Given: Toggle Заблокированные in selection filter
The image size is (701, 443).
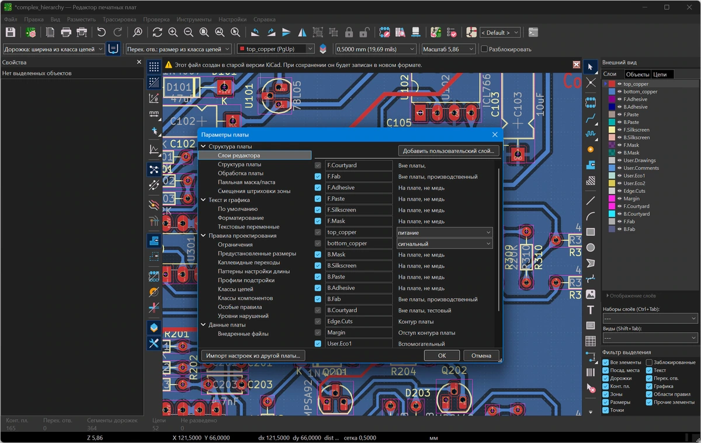Looking at the screenshot, I should (649, 363).
